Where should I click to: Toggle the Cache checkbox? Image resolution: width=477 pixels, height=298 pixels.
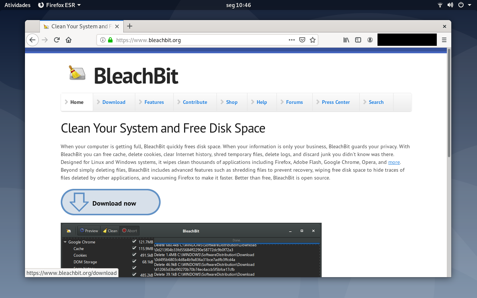[134, 248]
